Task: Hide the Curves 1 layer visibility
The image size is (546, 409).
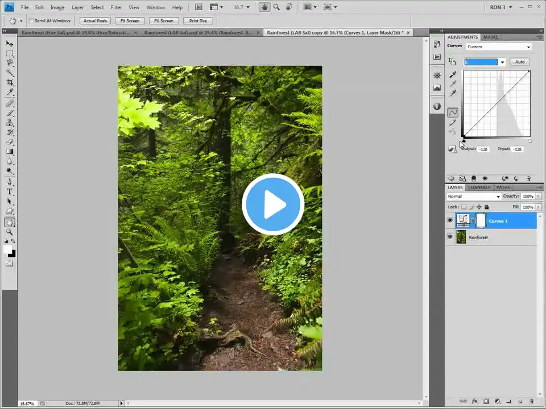Action: coord(450,220)
